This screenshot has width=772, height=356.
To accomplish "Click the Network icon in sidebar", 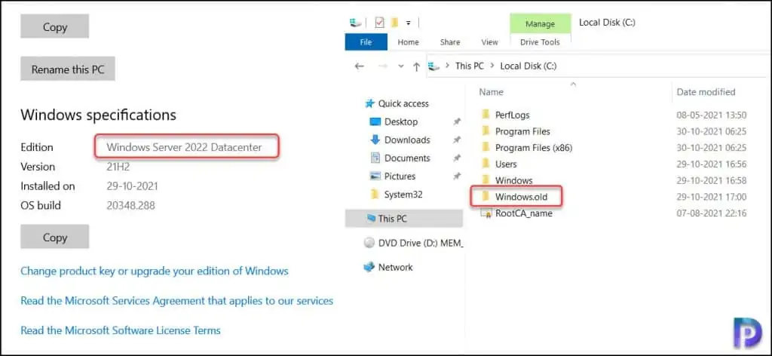I will point(369,267).
